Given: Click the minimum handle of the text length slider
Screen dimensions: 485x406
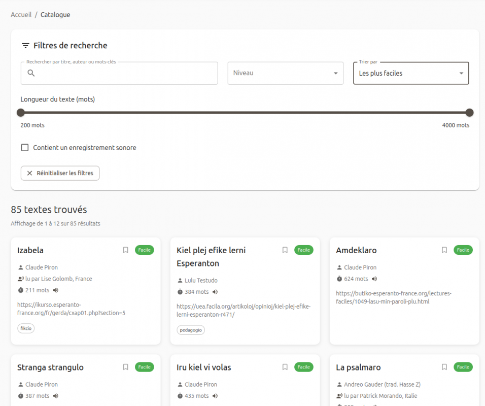Looking at the screenshot, I should [21, 113].
